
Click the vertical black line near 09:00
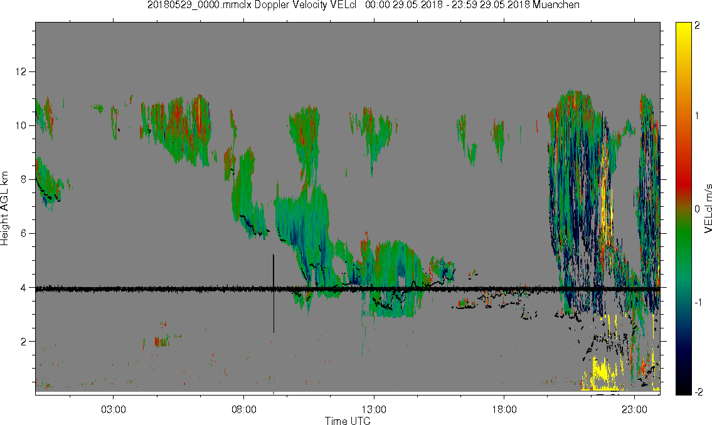tap(274, 293)
